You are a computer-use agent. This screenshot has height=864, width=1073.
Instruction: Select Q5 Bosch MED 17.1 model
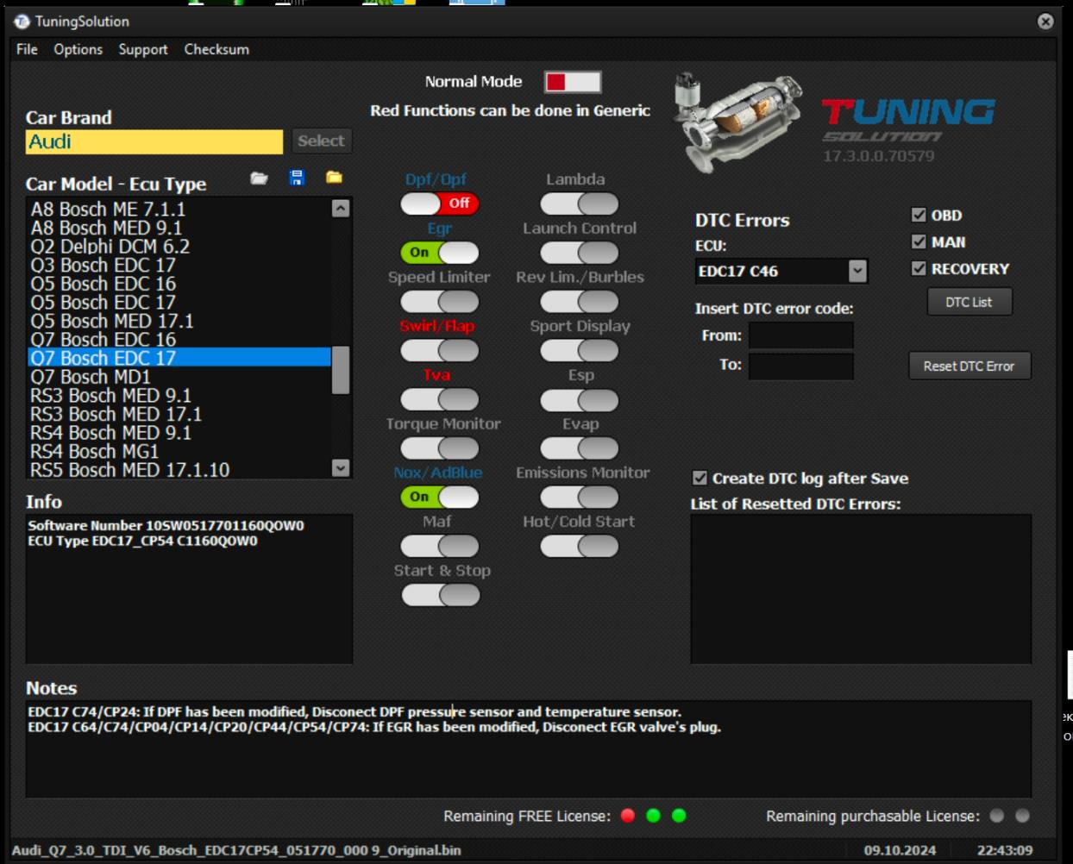(179, 321)
